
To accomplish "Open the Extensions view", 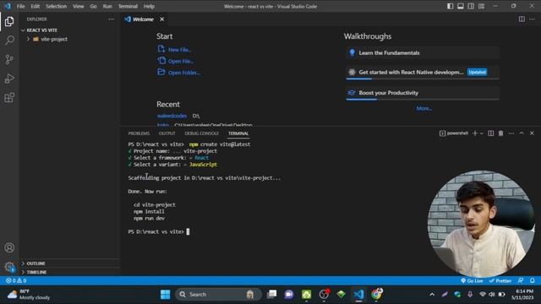I will [9, 98].
